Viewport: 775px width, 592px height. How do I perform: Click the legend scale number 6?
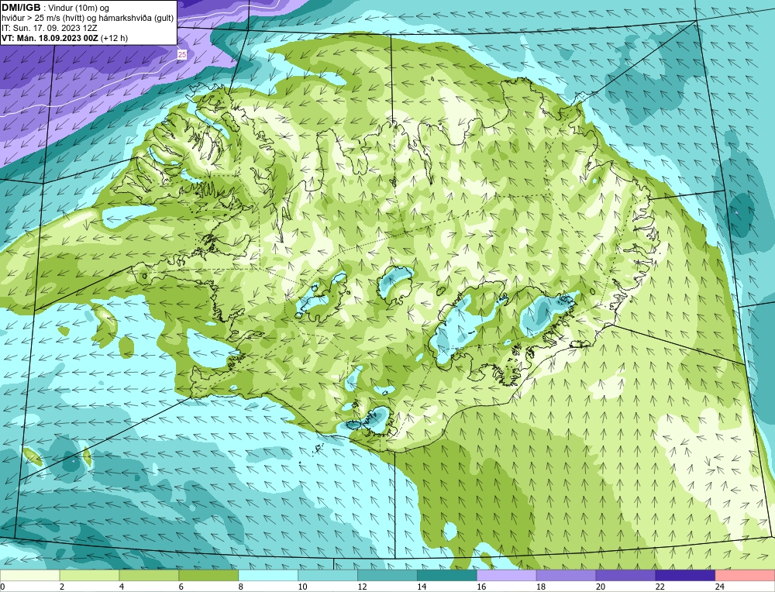point(181,587)
